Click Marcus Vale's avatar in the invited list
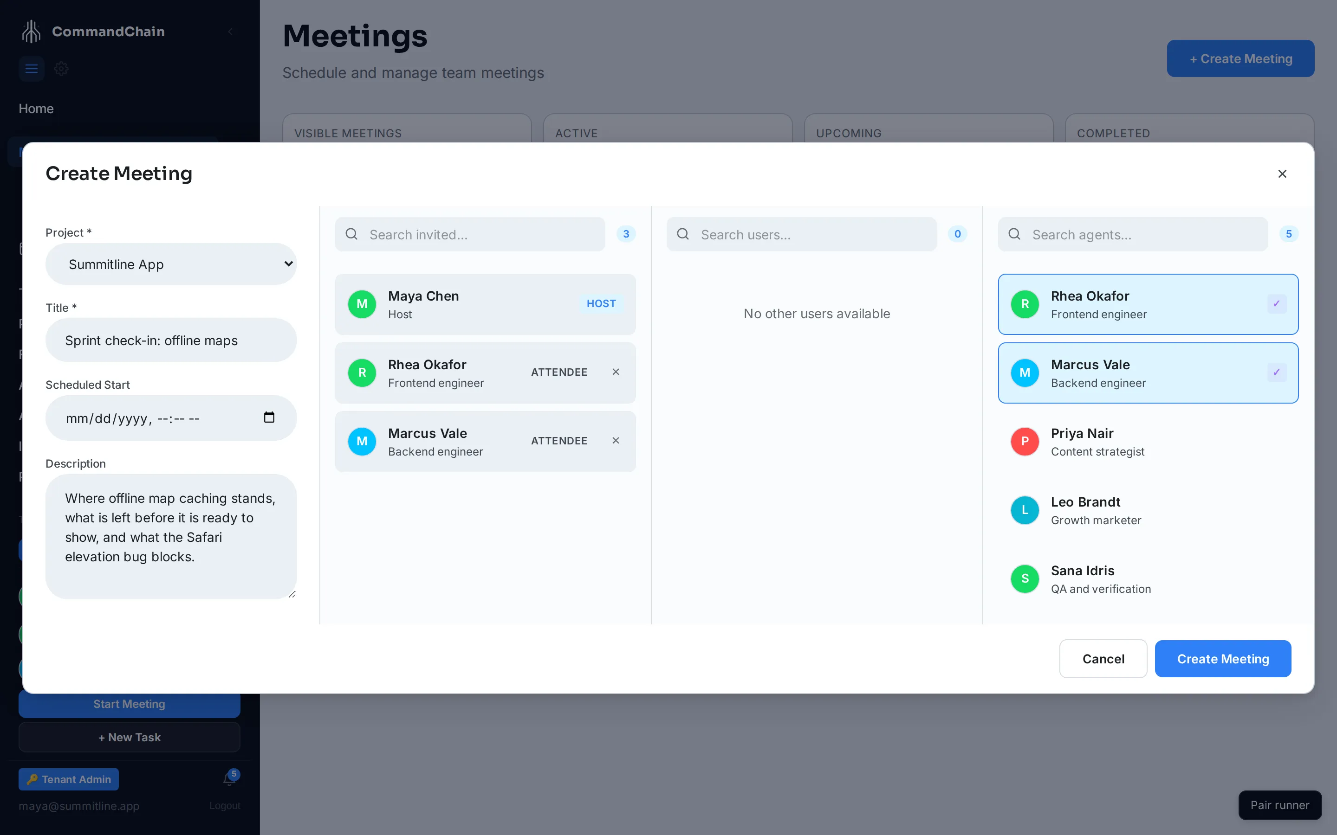This screenshot has height=835, width=1337. pos(362,441)
